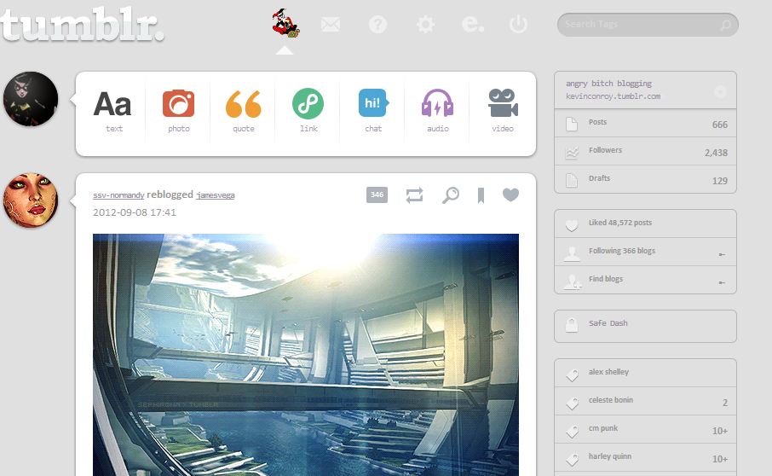Viewport: 772px width, 476px height.
Task: Open the jamesvega blog link
Action: click(x=216, y=195)
